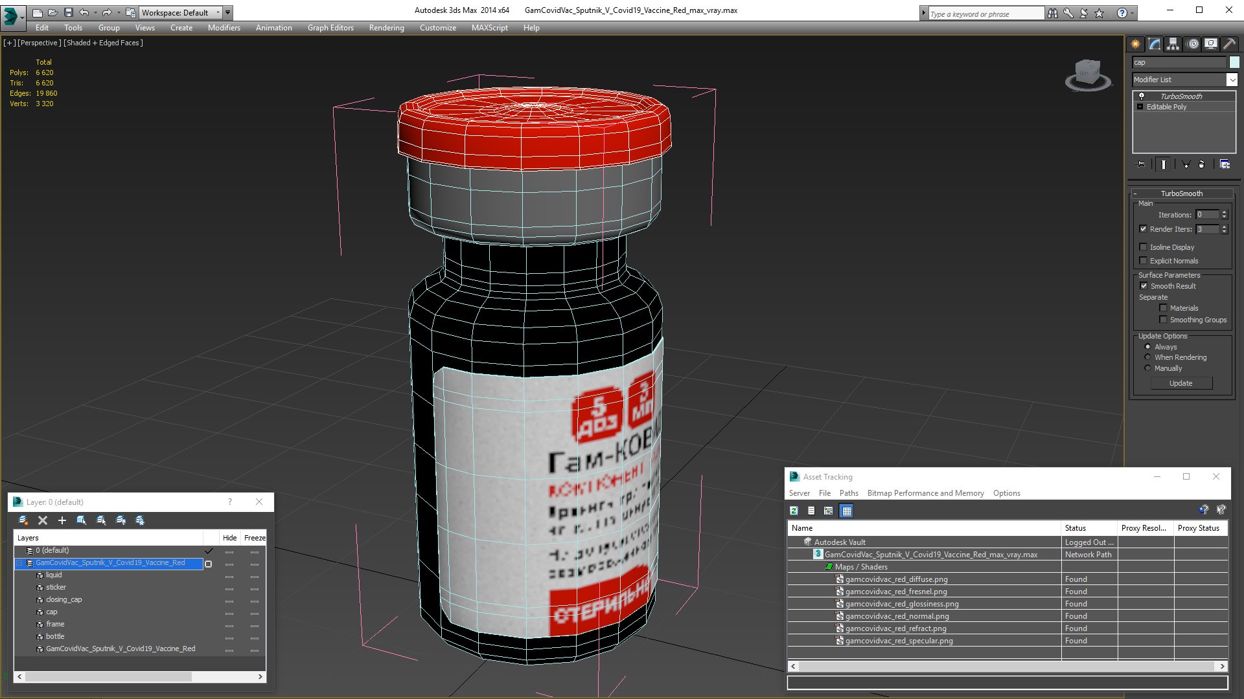The image size is (1244, 699).
Task: Increase Iterations spinner value
Action: click(1224, 212)
